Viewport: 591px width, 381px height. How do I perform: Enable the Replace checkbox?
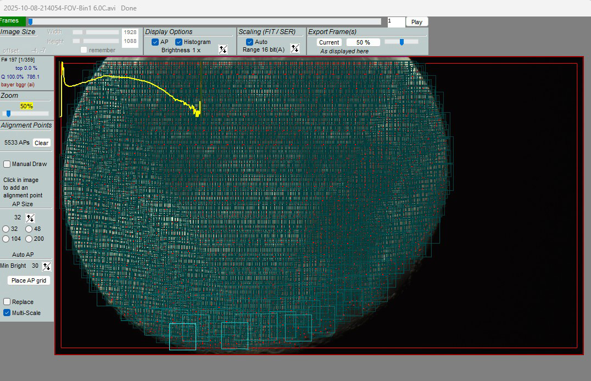(7, 302)
